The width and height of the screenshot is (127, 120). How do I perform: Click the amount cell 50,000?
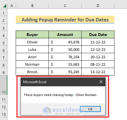pos(65,49)
